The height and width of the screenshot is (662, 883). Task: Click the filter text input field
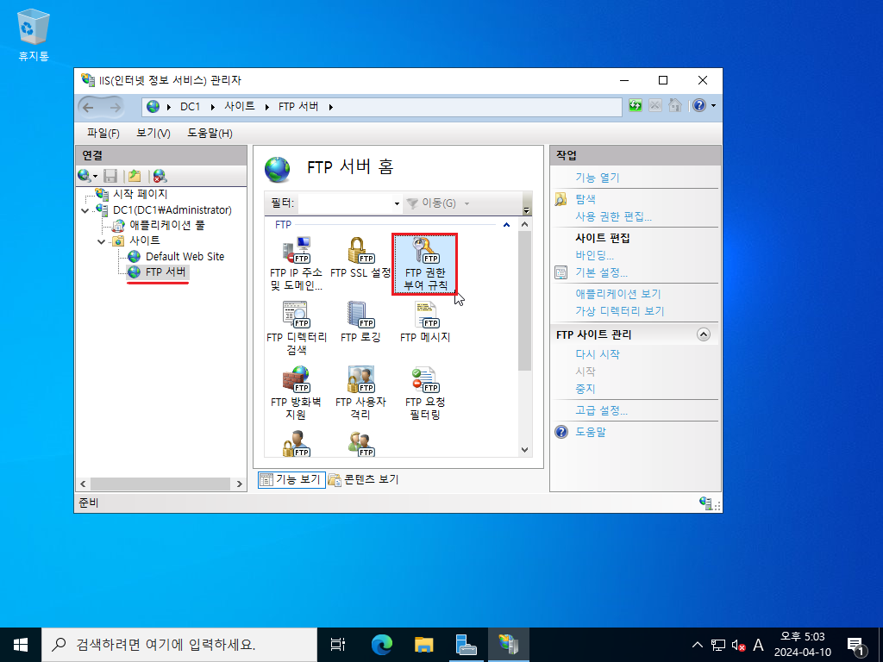tap(345, 203)
